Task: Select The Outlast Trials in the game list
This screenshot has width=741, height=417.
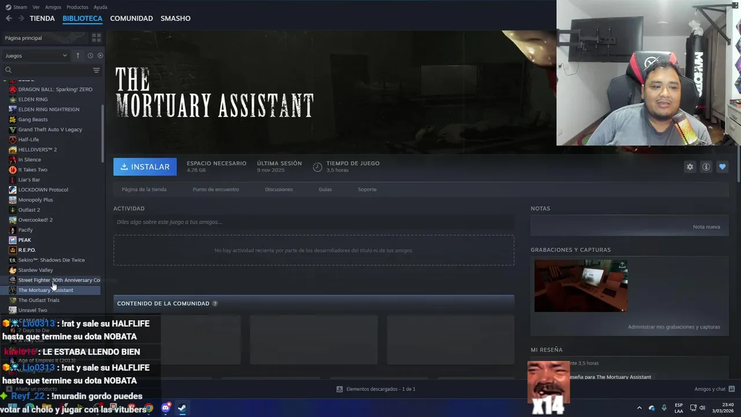Action: [x=39, y=300]
